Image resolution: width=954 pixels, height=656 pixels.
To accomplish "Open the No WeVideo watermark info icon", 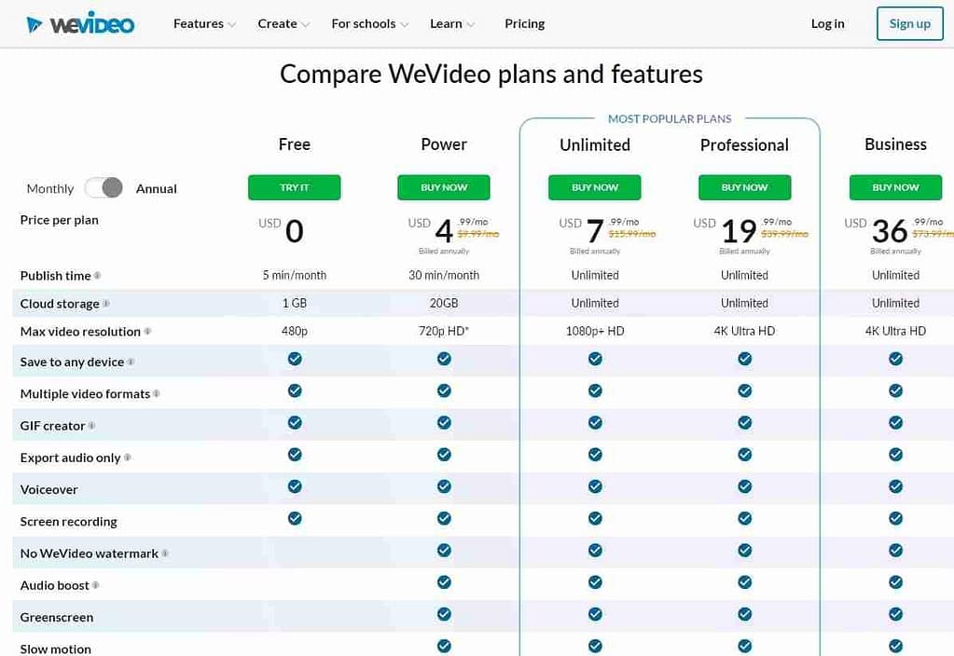I will coord(167,553).
